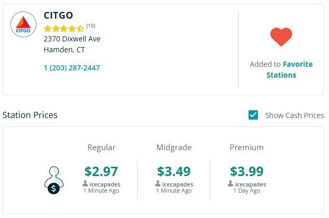Click the Show Cash Prices label
329x218 pixels.
[294, 115]
